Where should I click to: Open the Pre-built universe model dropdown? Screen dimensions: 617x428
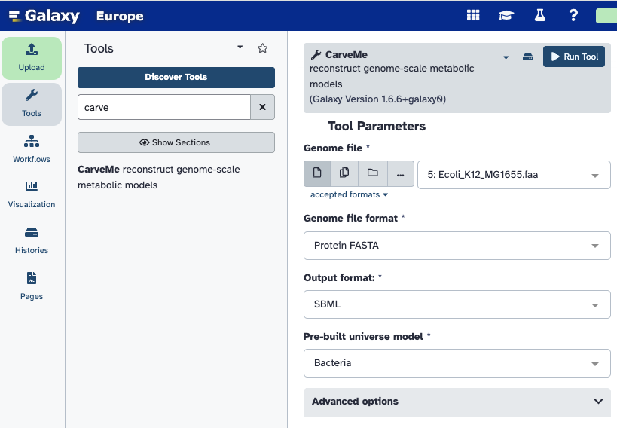[x=457, y=363]
